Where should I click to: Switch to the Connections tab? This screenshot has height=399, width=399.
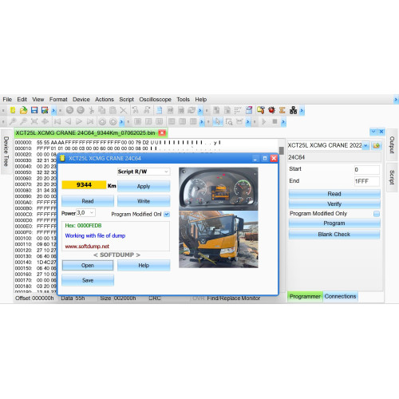tap(340, 296)
